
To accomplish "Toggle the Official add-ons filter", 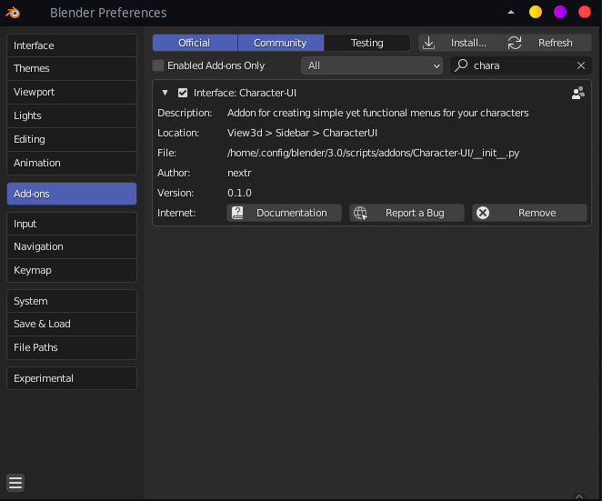I will pyautogui.click(x=195, y=43).
